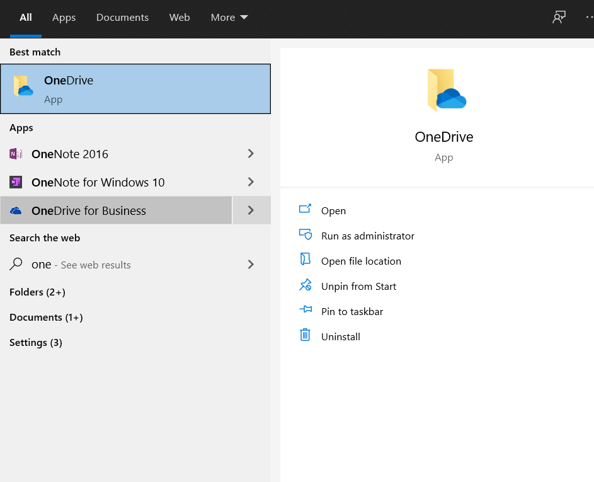The image size is (594, 482).
Task: Click the Open file location icon
Action: 306,260
